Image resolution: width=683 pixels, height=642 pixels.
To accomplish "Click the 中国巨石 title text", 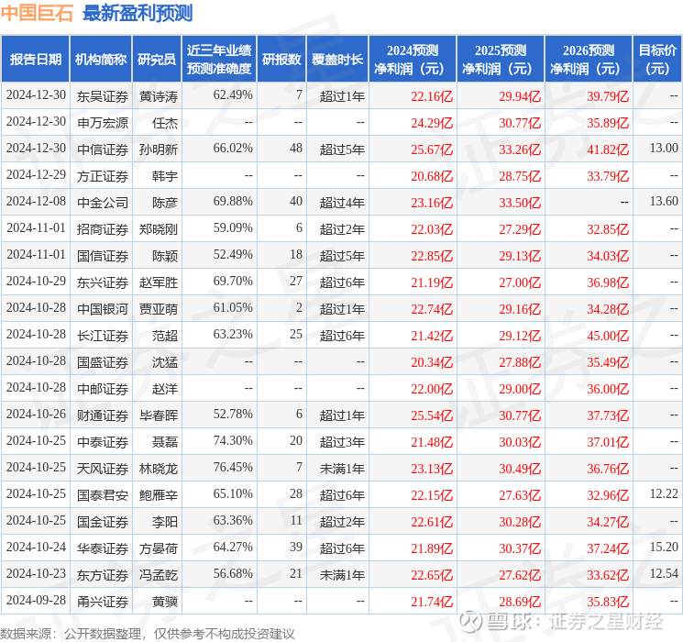I will pos(37,13).
